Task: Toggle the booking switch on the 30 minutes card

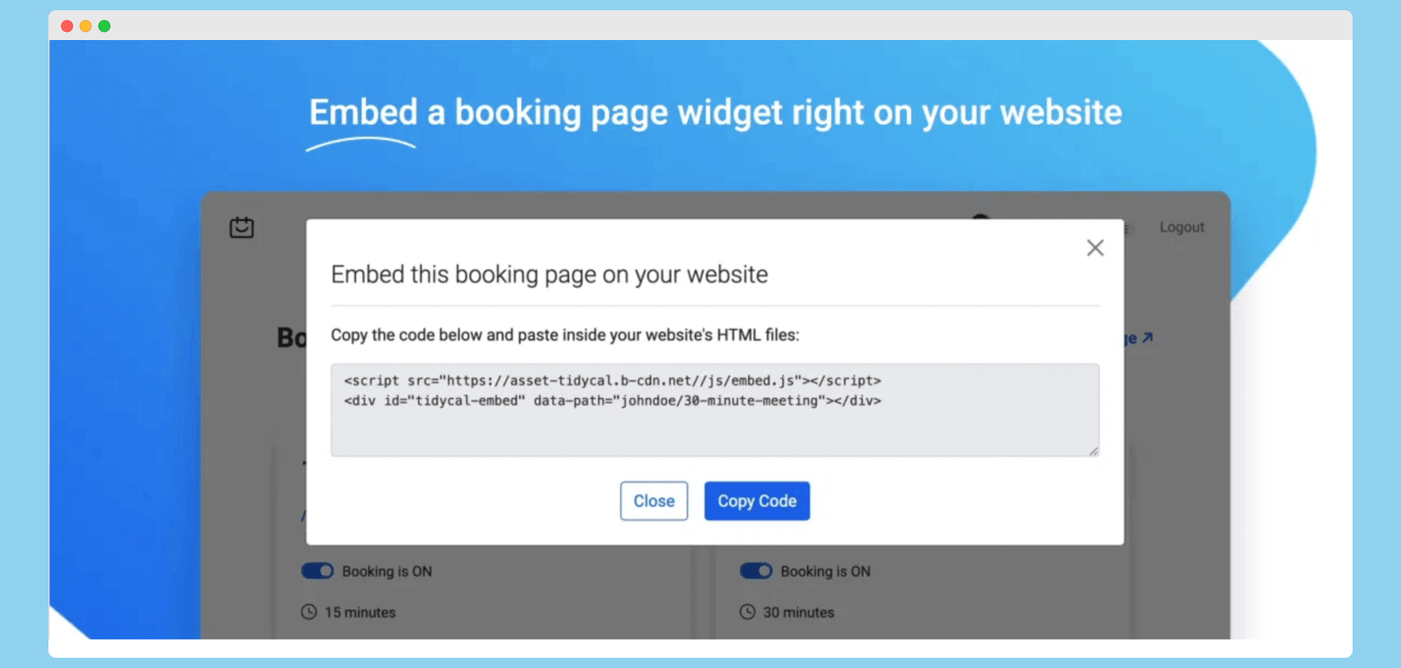Action: pyautogui.click(x=756, y=571)
